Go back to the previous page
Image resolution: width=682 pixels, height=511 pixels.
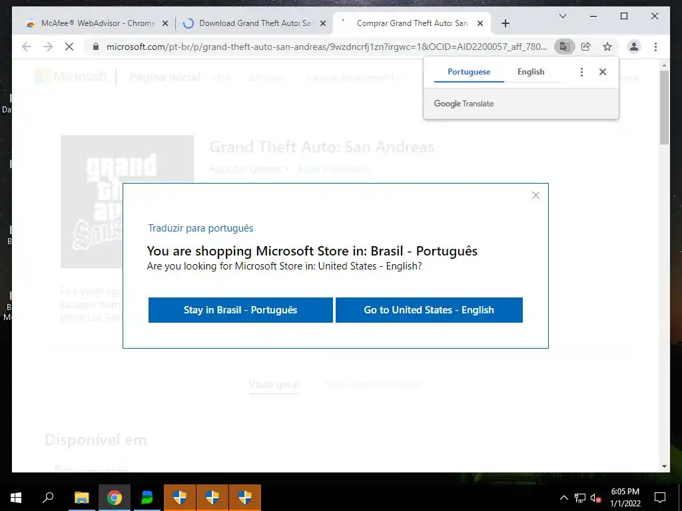27,47
